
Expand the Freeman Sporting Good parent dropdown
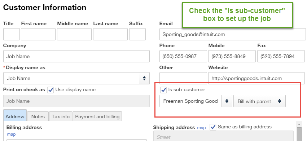[227, 101]
